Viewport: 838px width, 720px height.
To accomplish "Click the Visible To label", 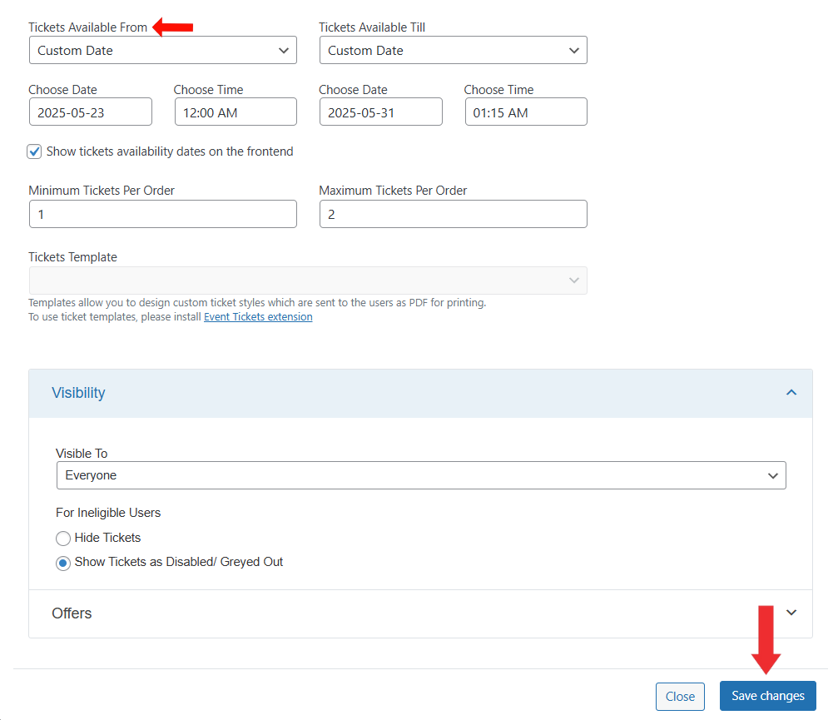I will tap(82, 454).
